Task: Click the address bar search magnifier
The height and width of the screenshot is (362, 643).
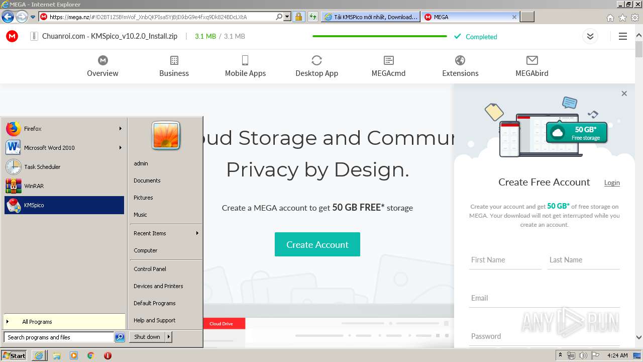Action: (279, 17)
